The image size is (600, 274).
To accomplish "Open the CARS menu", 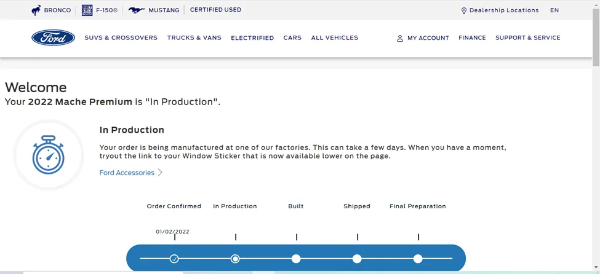I will point(292,37).
